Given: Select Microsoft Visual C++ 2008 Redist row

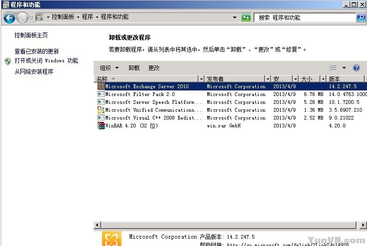Looking at the screenshot, I should (x=230, y=118).
